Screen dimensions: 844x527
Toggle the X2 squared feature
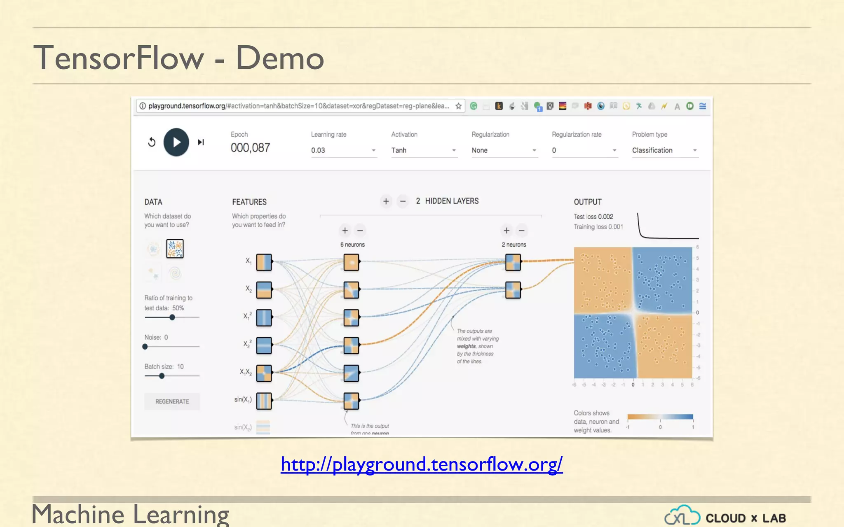pyautogui.click(x=264, y=345)
